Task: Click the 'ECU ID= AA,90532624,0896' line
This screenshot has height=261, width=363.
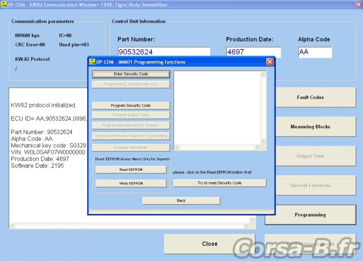Action: click(49, 119)
